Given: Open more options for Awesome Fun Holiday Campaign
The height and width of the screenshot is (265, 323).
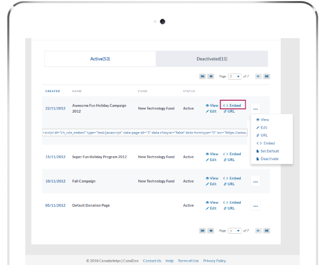Looking at the screenshot, I should coord(256,108).
